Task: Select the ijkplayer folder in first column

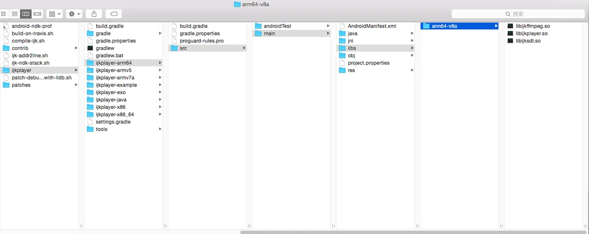Action: (39, 70)
